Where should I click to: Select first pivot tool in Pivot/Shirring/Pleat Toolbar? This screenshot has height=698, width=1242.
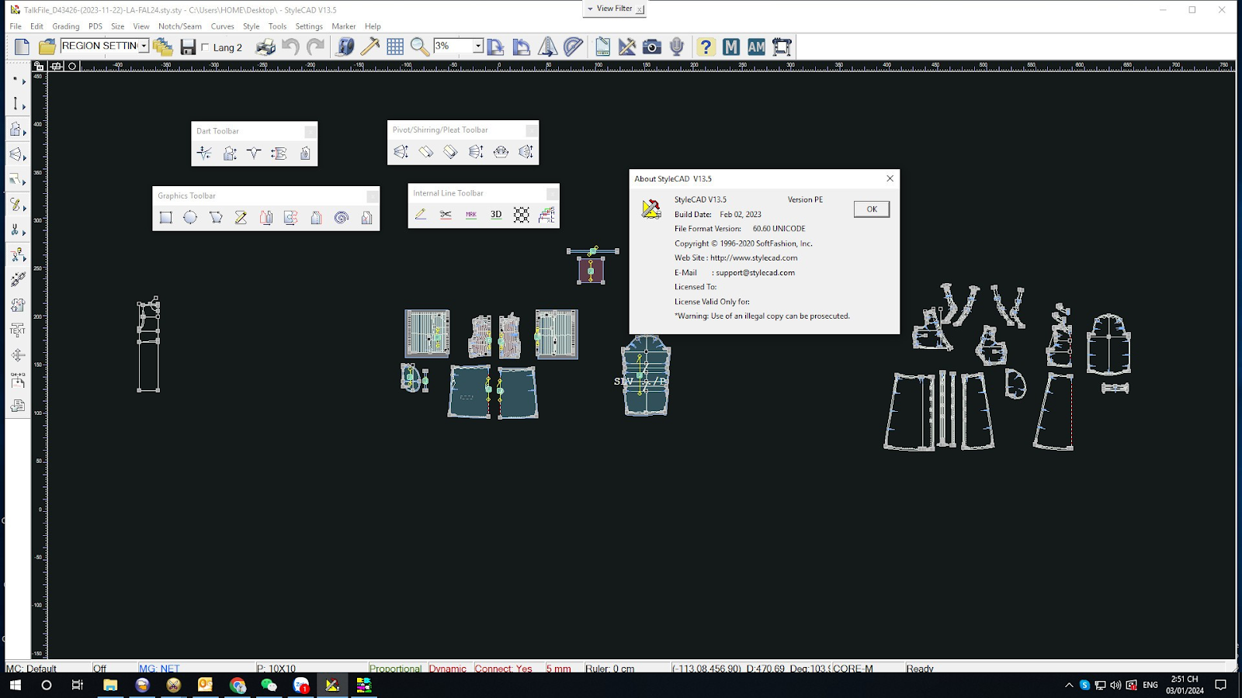click(401, 152)
